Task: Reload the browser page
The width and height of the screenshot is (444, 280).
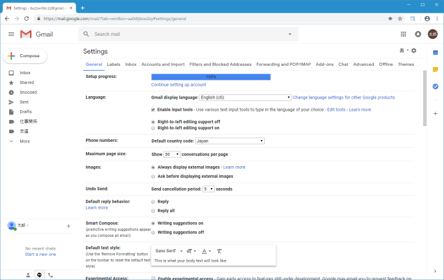Action: point(27,19)
